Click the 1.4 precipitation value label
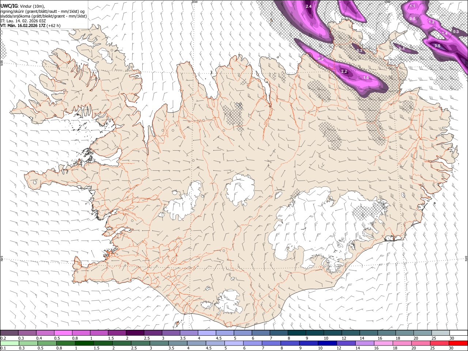The height and width of the screenshot is (351, 468). tap(445, 33)
